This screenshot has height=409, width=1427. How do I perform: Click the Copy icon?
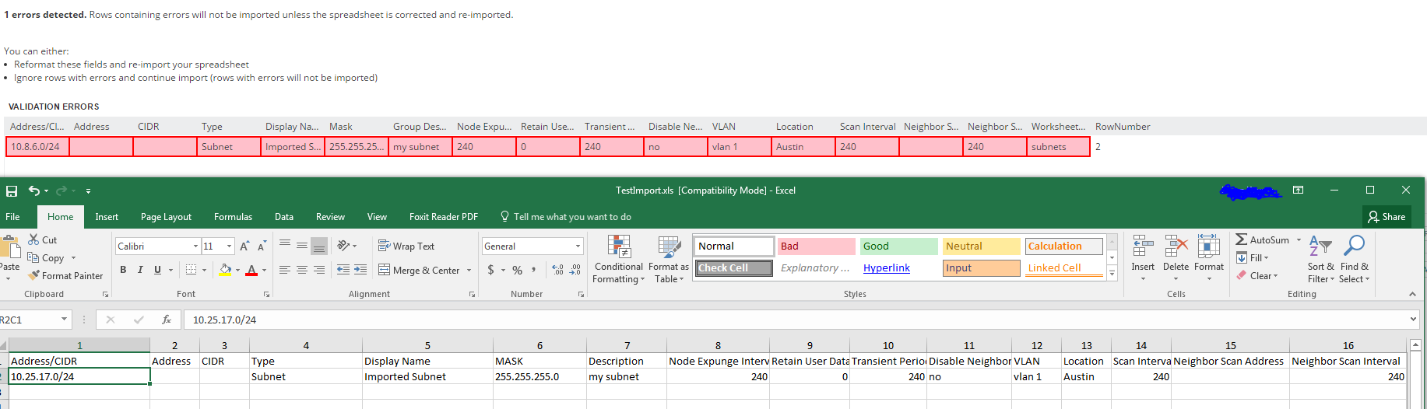(x=33, y=257)
